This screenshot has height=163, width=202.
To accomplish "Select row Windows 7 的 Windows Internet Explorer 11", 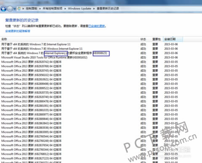I will pos(90,49).
